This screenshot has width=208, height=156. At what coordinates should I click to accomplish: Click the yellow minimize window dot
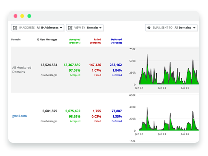[x=22, y=16]
